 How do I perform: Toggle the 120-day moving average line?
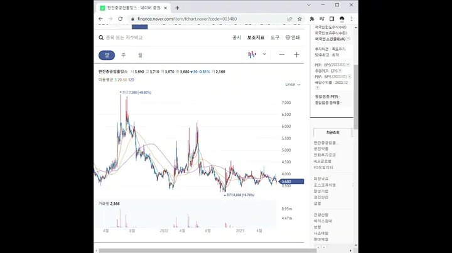tap(131, 80)
